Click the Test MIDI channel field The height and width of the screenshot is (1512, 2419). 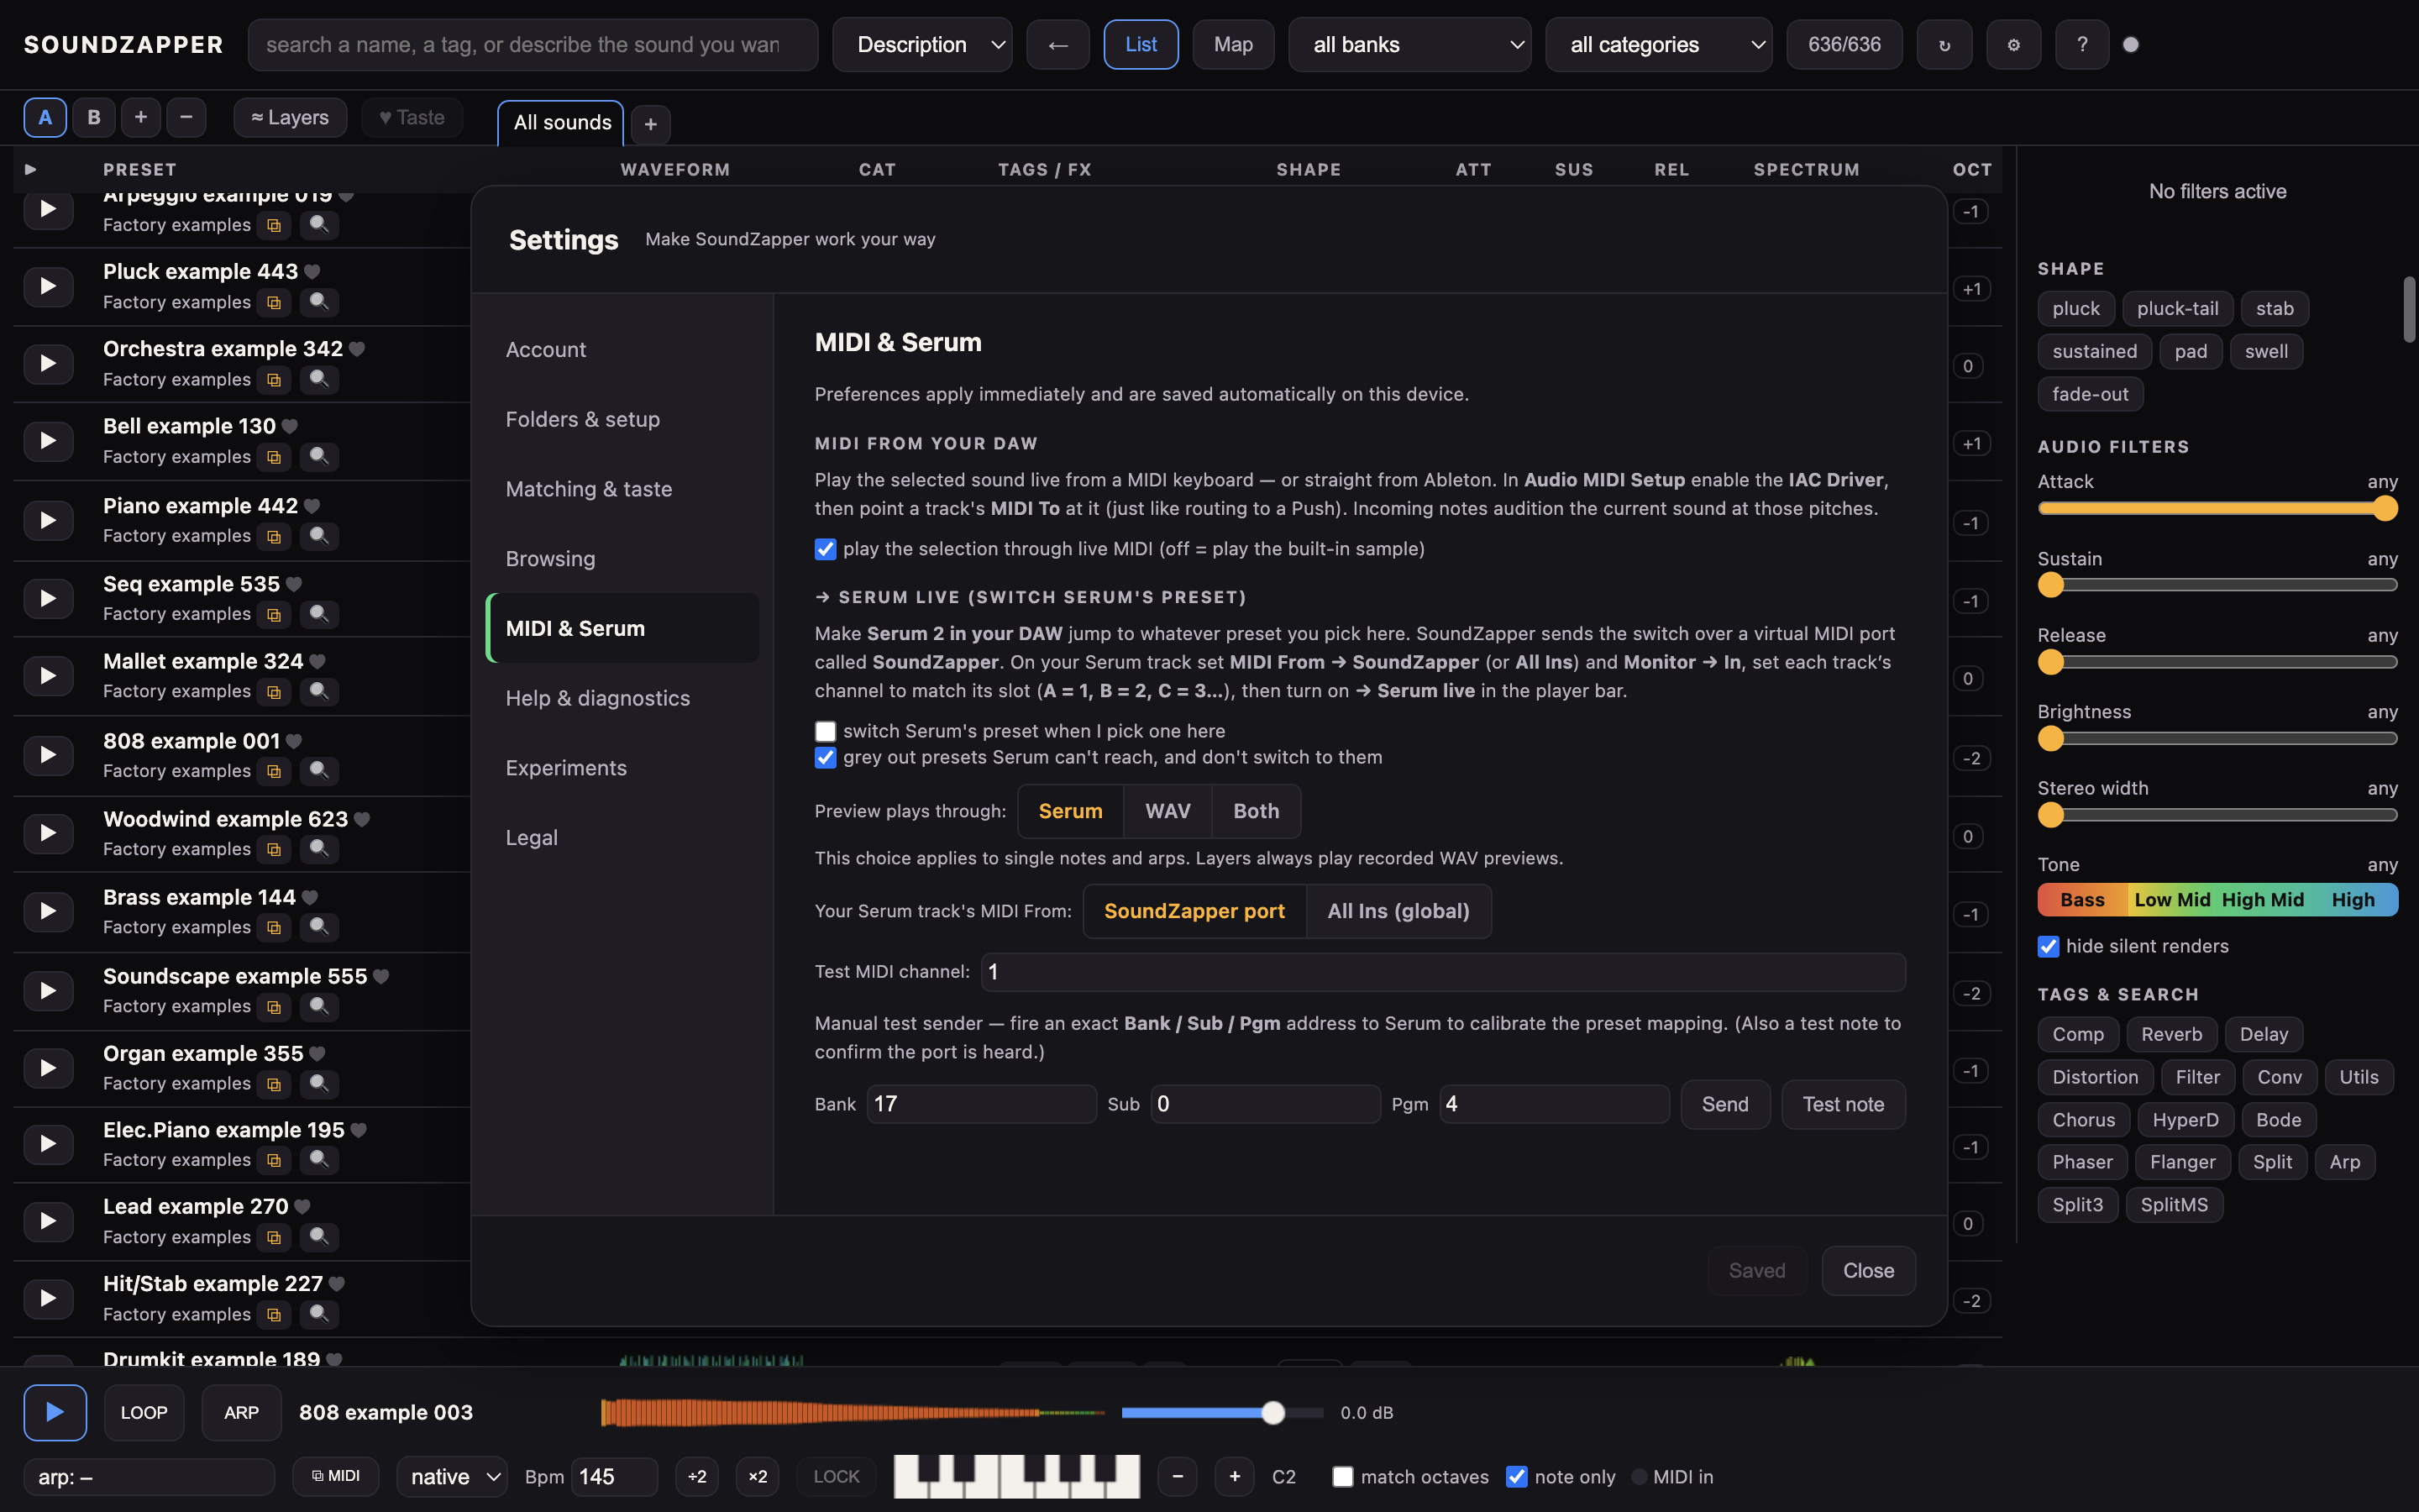click(x=1442, y=972)
